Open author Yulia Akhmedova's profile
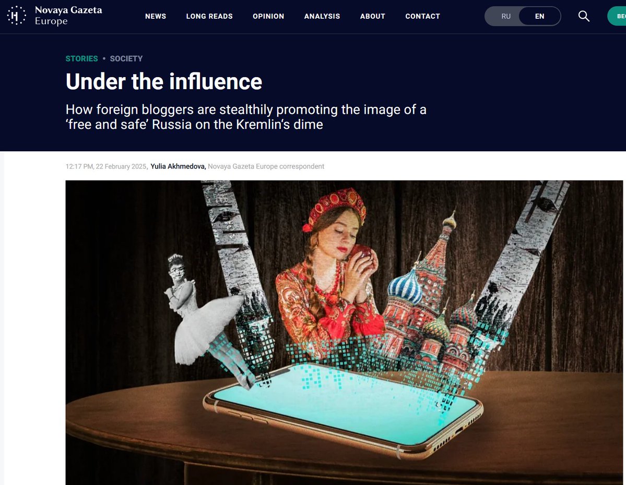This screenshot has width=626, height=485. pos(178,166)
